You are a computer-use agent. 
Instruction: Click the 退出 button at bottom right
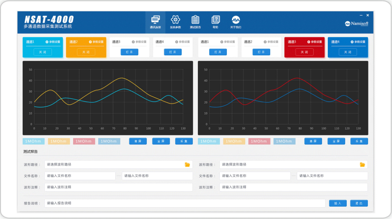(x=358, y=203)
